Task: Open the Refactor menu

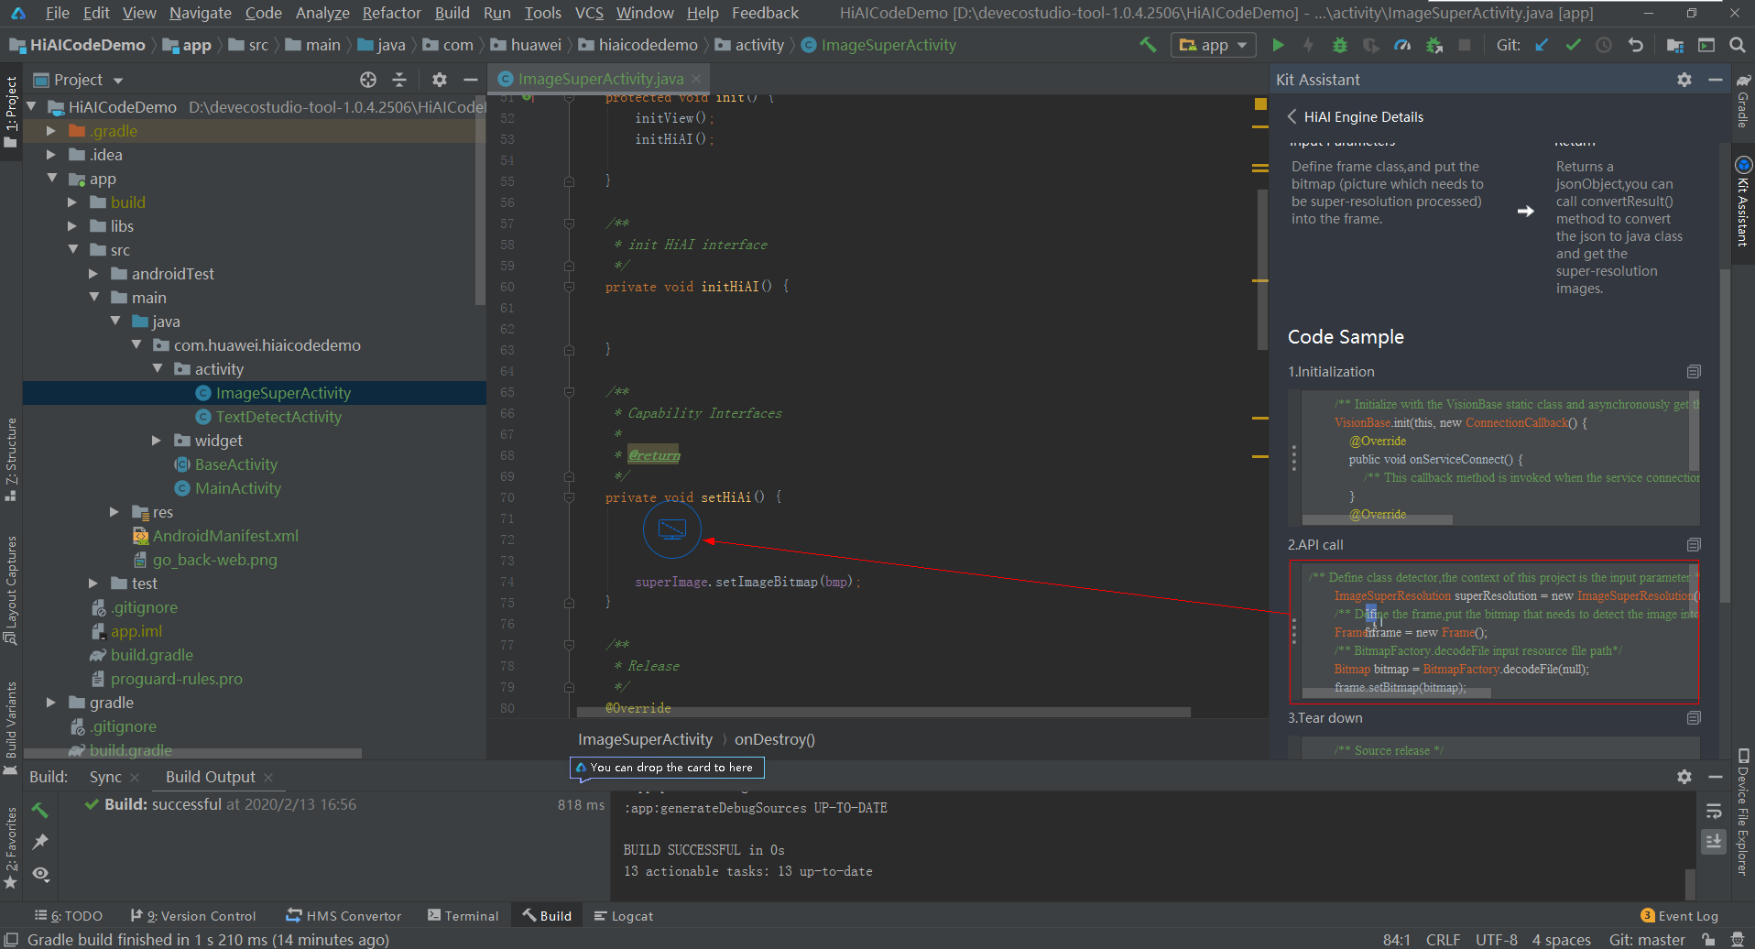Action: 391,13
